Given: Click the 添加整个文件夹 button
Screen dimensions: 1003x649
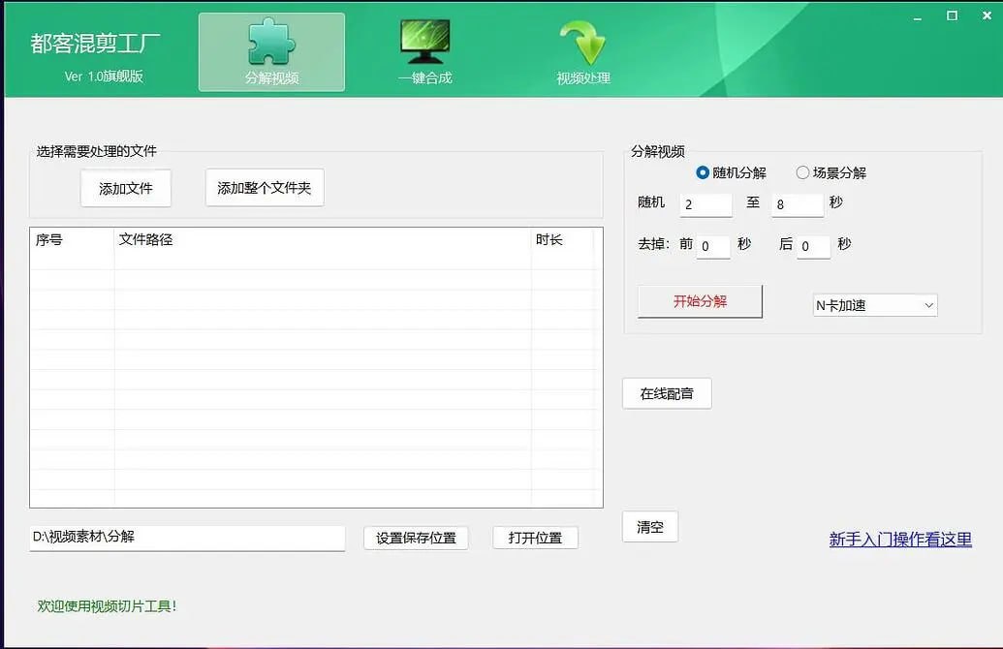Looking at the screenshot, I should pos(265,187).
